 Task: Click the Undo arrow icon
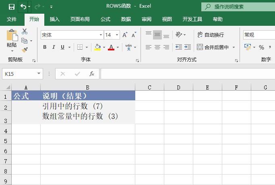[23, 7]
